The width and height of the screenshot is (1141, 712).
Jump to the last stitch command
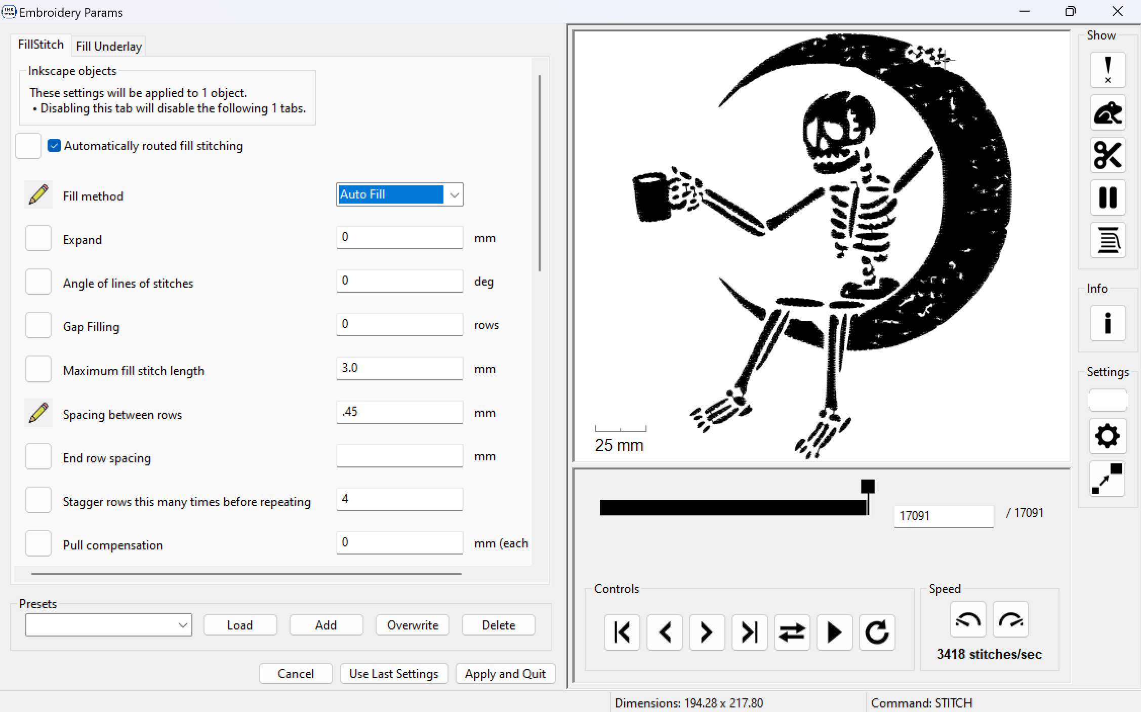pos(750,632)
